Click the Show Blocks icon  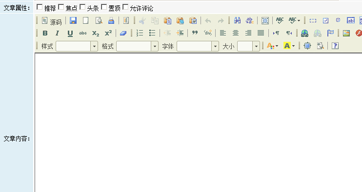tap(320, 46)
